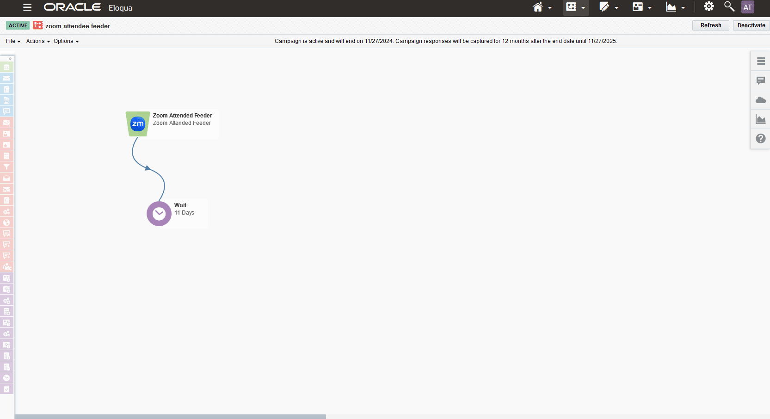Open the Assets pencil menu in the top bar

coord(609,7)
